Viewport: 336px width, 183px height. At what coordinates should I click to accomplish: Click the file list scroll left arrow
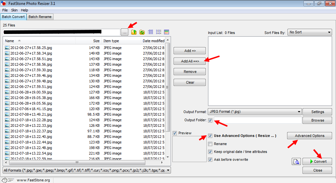(x=6, y=162)
